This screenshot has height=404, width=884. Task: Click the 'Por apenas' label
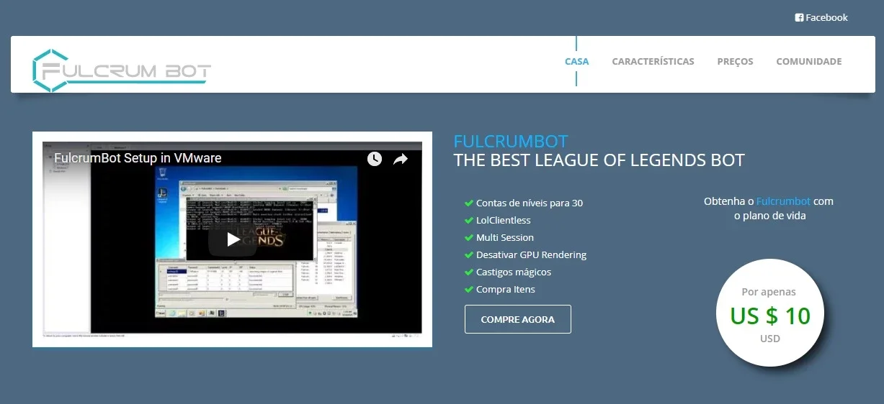click(769, 292)
